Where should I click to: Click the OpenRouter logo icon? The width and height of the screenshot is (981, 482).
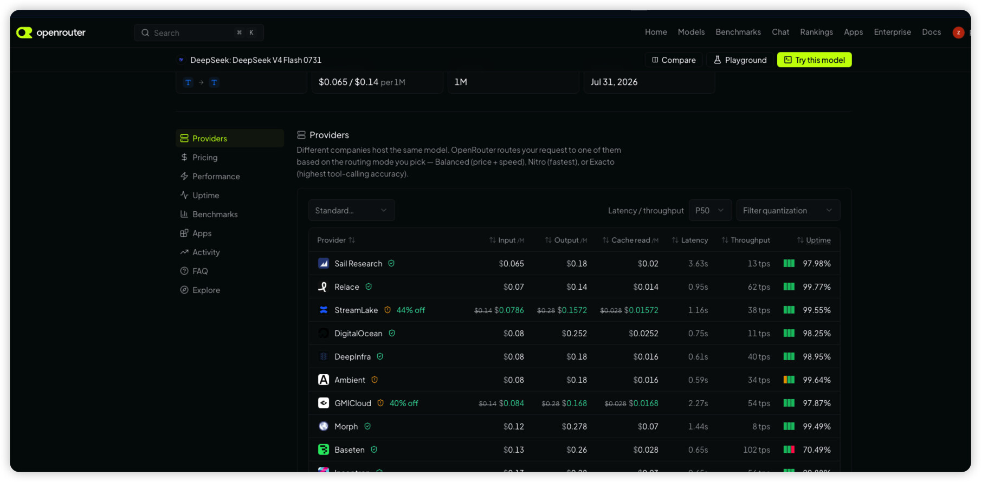(x=24, y=32)
